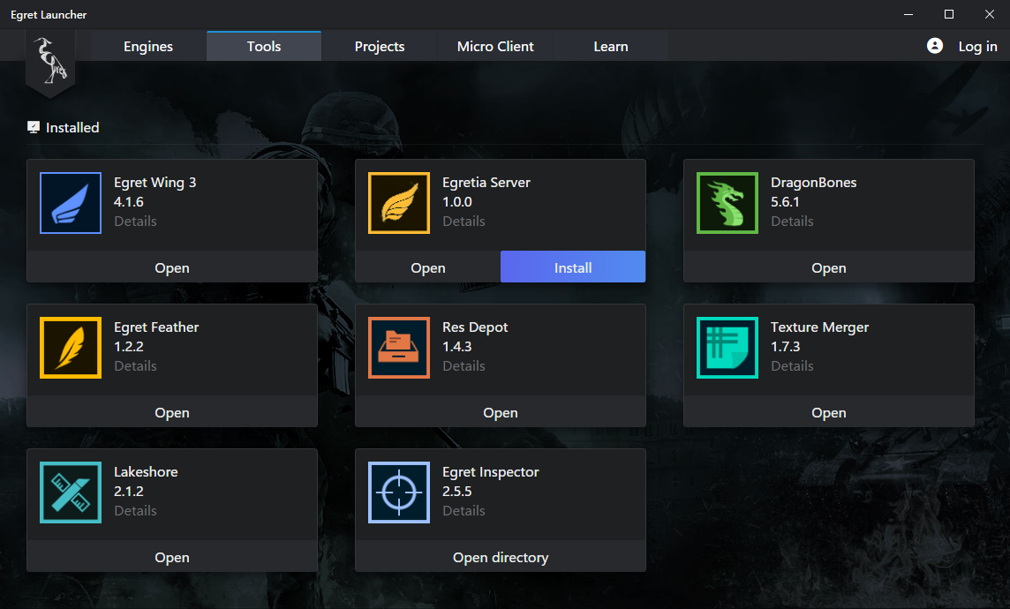Click Open directory for Egret Inspector
The width and height of the screenshot is (1010, 609).
tap(501, 557)
